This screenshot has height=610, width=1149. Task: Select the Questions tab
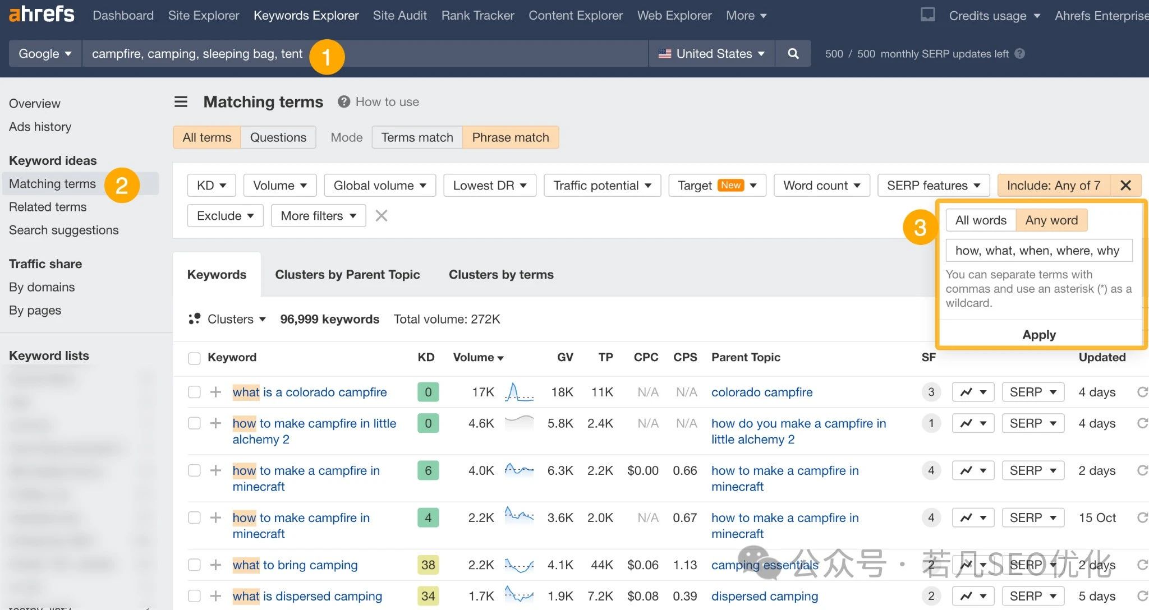[278, 137]
